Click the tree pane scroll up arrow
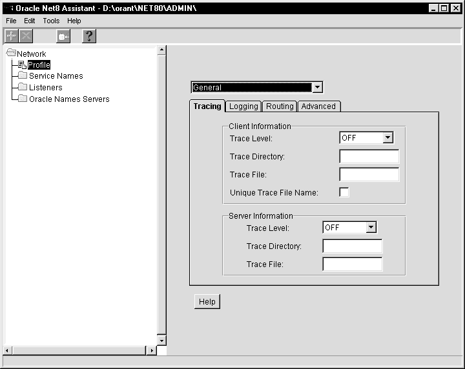The width and height of the screenshot is (465, 369). click(x=161, y=50)
